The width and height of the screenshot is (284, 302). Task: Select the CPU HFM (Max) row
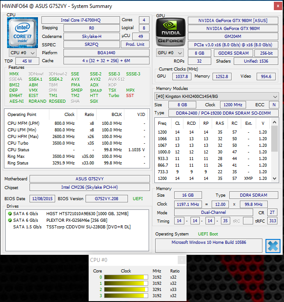(x=76, y=137)
